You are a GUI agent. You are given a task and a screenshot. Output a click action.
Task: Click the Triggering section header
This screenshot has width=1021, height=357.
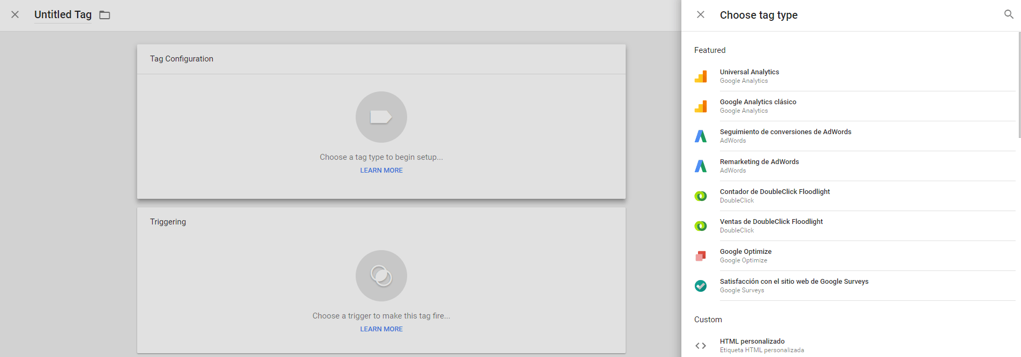[x=168, y=222]
